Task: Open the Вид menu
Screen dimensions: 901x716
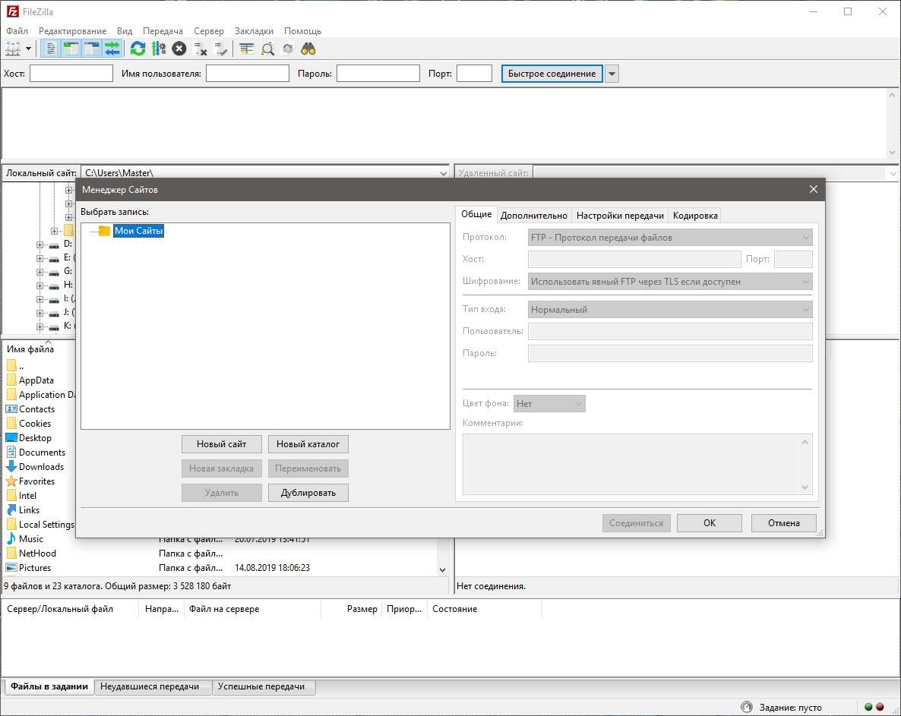Action: (124, 31)
